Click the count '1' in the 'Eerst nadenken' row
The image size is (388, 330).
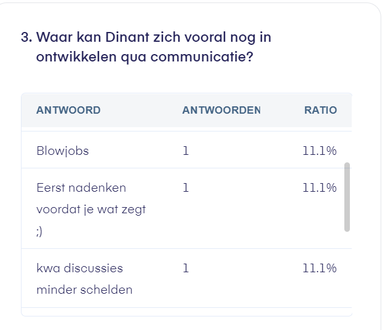pyautogui.click(x=186, y=187)
